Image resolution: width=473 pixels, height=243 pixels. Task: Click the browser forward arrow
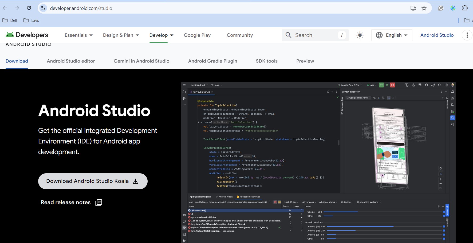click(17, 8)
